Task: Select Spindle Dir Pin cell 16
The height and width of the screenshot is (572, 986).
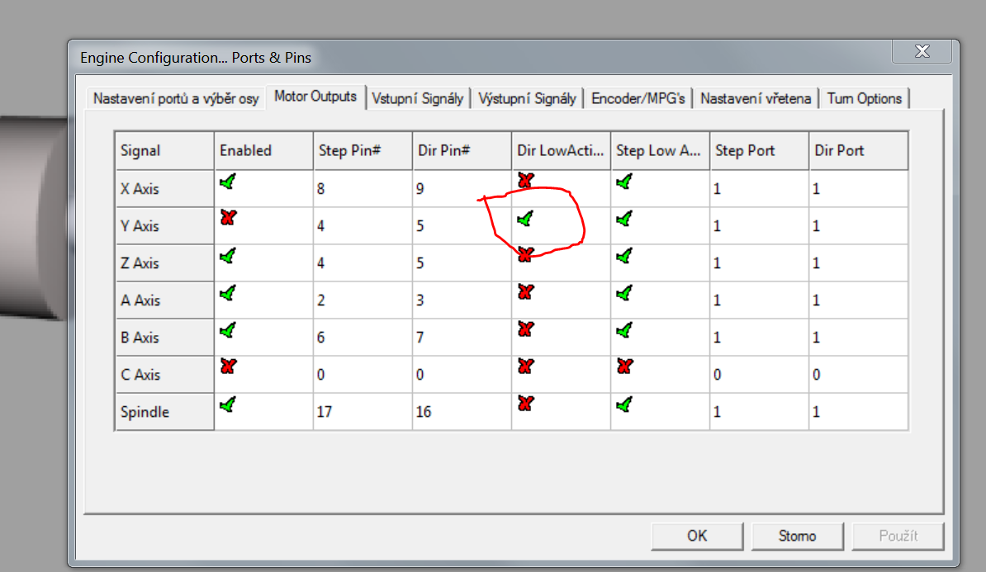Action: coord(424,412)
